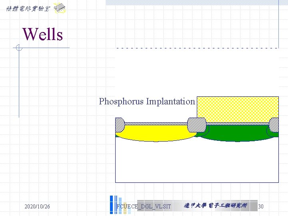Click the yellow checkered photoresist block
This screenshot has height=216, width=288.
238,110
